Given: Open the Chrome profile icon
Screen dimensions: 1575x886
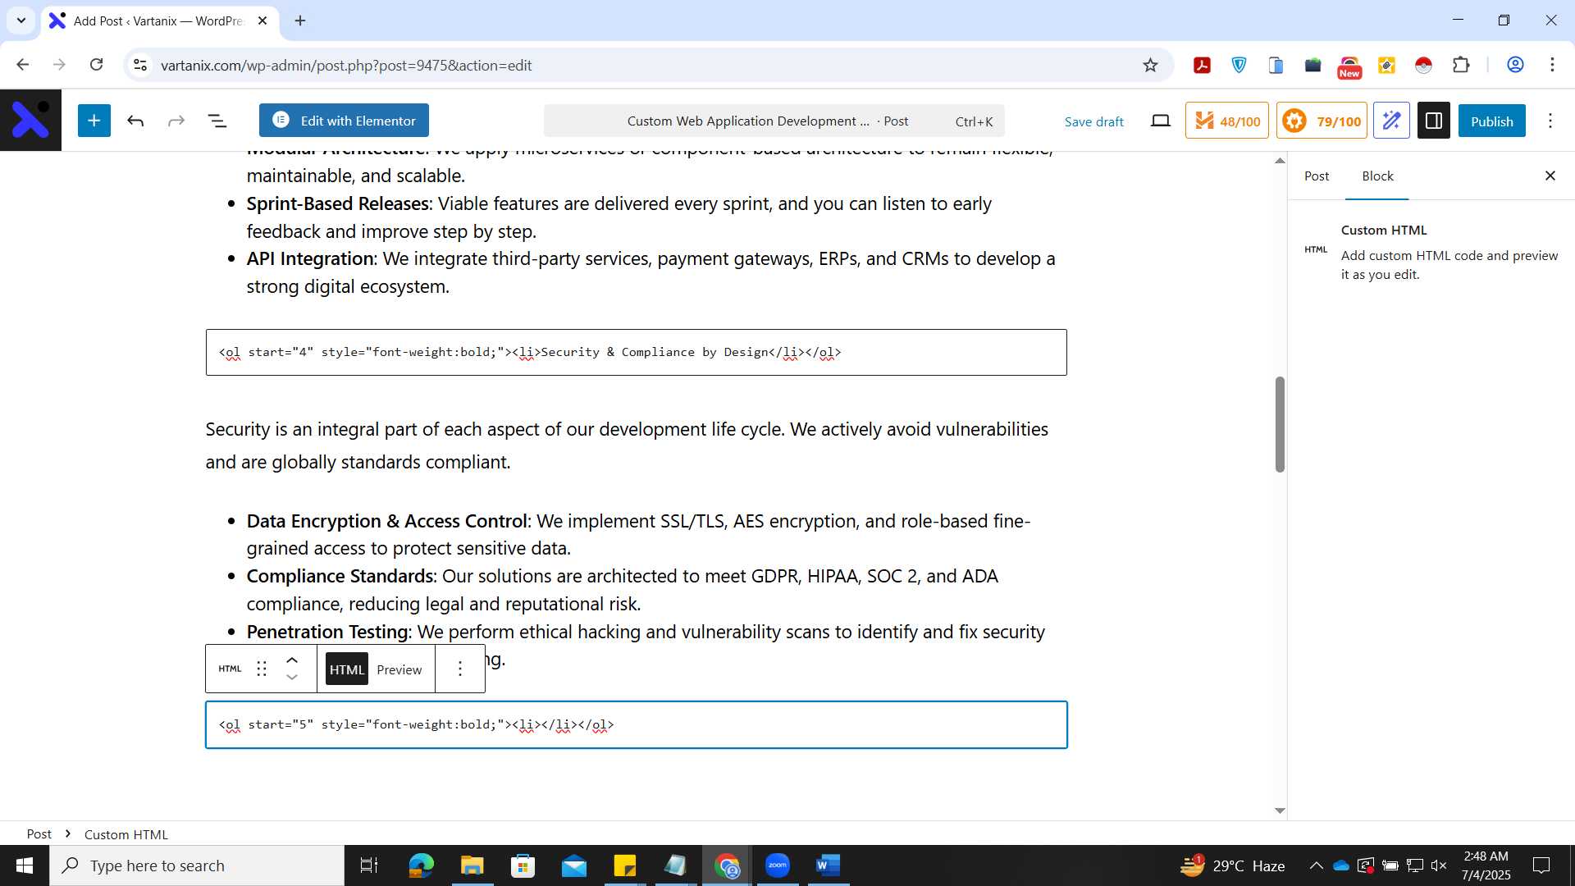Looking at the screenshot, I should (1515, 65).
